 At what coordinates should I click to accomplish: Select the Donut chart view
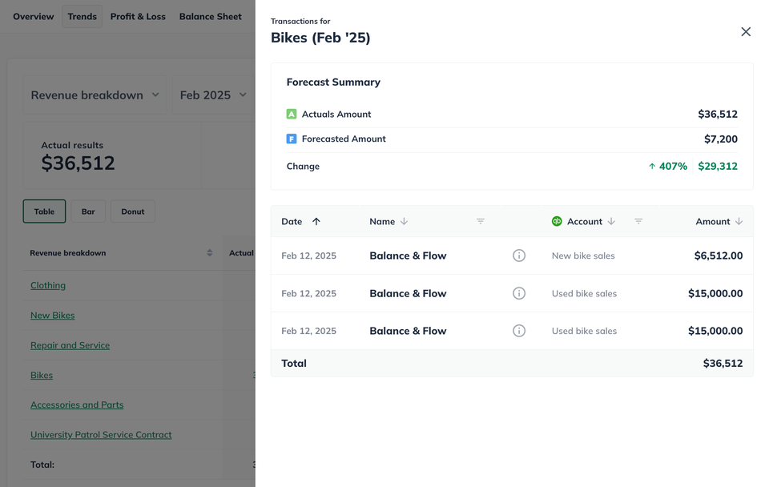pyautogui.click(x=133, y=211)
